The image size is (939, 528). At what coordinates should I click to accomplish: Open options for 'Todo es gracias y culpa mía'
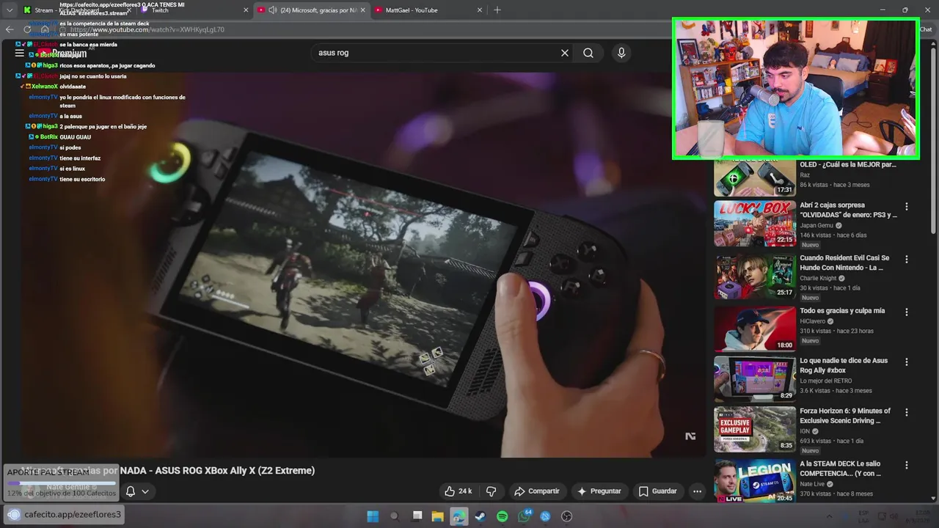point(907,312)
